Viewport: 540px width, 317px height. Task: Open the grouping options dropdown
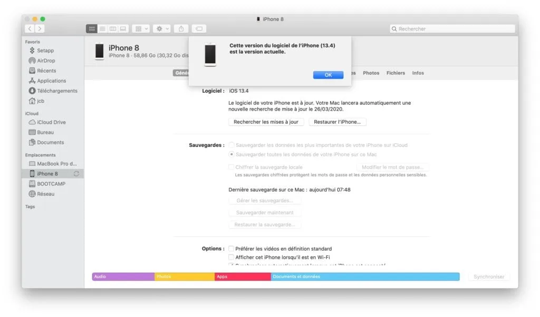(140, 28)
